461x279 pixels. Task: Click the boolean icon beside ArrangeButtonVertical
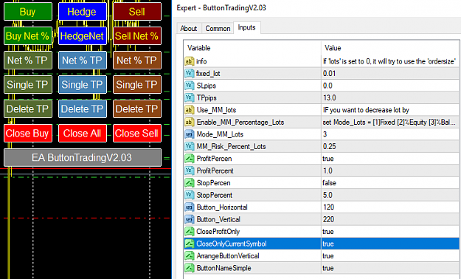click(190, 256)
